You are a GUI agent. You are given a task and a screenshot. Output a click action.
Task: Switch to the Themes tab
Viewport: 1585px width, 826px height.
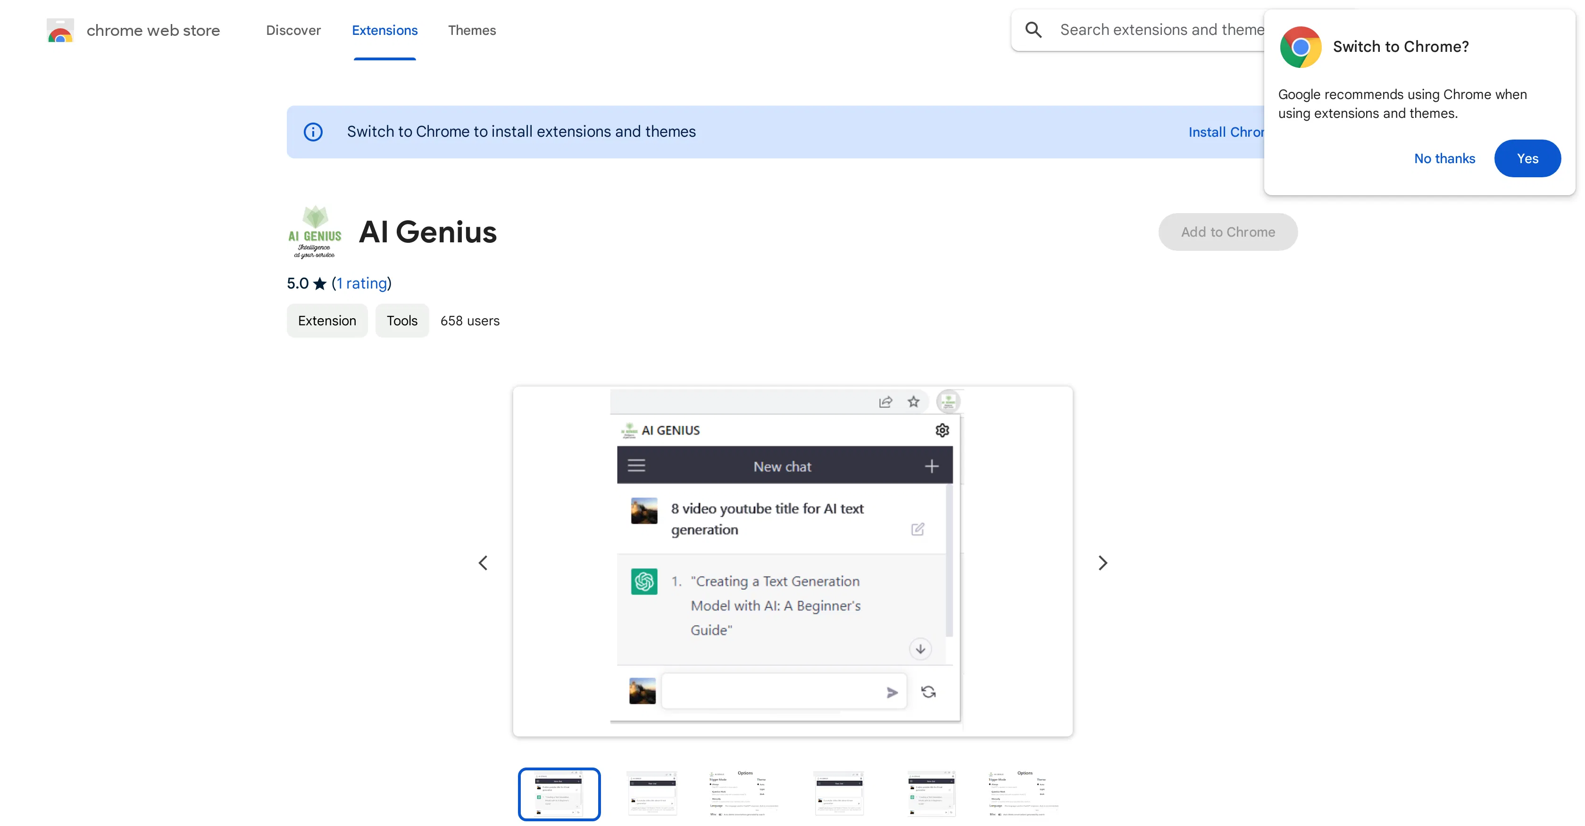[472, 30]
